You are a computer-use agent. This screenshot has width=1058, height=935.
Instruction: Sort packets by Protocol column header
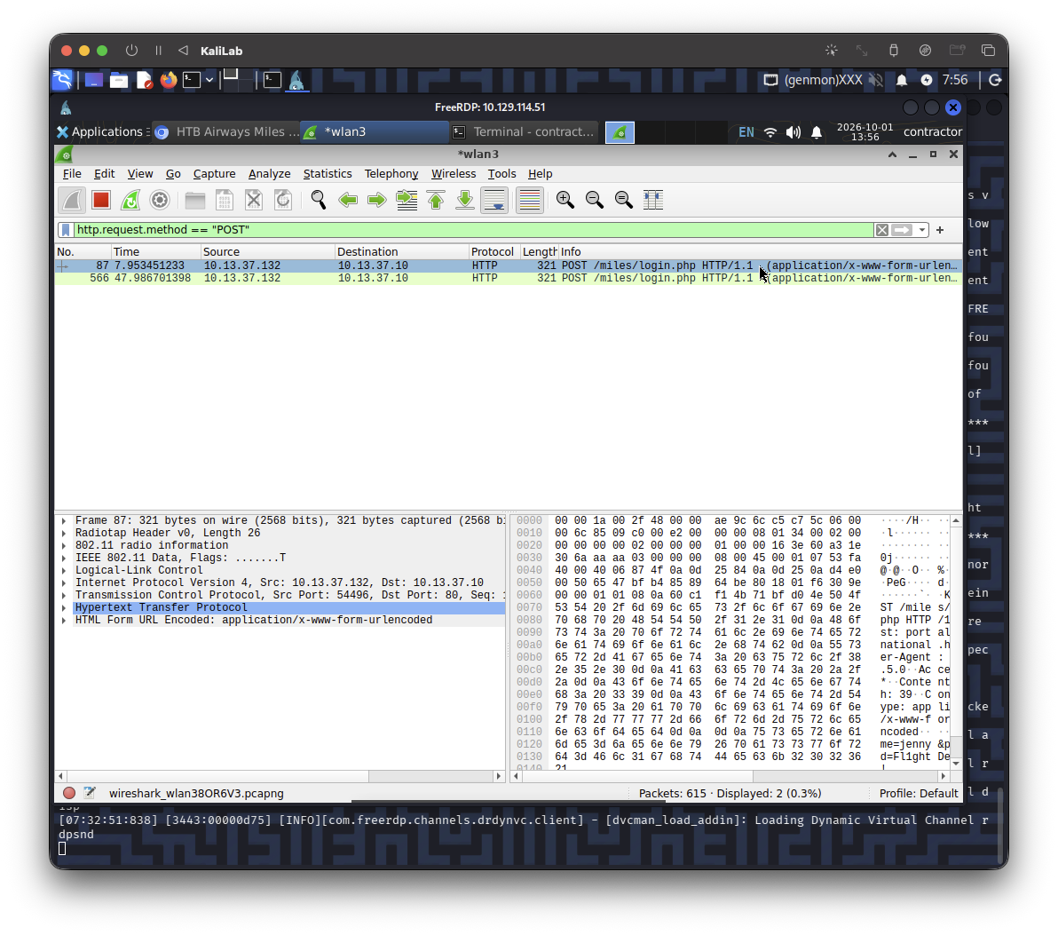pyautogui.click(x=493, y=252)
